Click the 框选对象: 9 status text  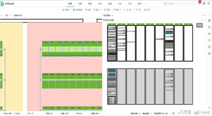[135, 113]
